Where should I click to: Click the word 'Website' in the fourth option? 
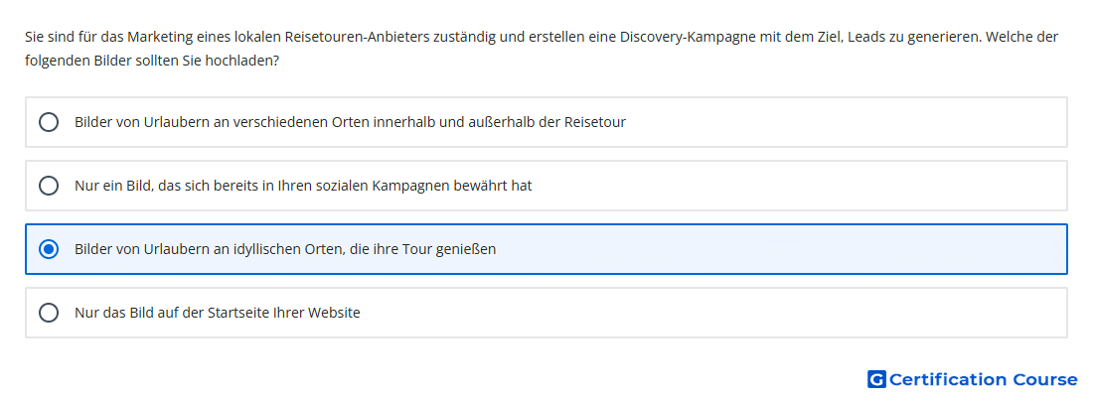(x=335, y=313)
